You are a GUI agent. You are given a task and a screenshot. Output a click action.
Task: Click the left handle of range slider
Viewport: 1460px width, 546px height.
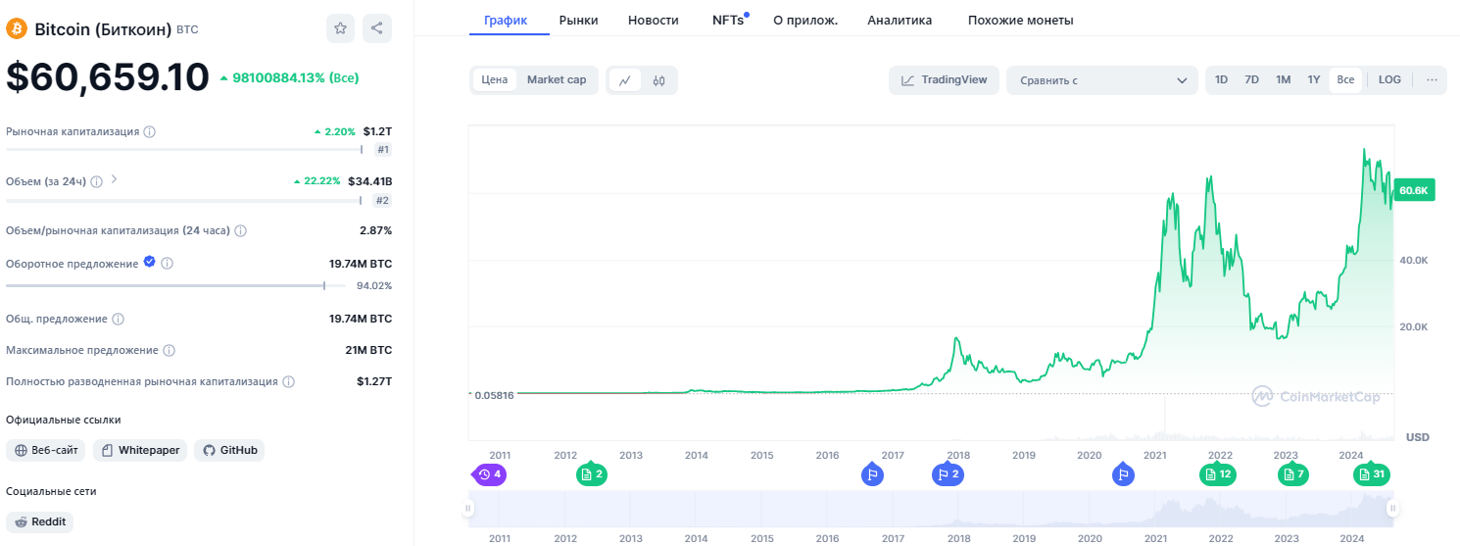tap(468, 508)
